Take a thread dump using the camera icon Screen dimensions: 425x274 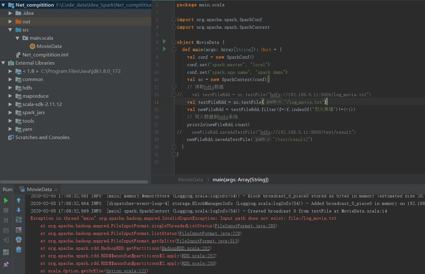click(x=6, y=230)
